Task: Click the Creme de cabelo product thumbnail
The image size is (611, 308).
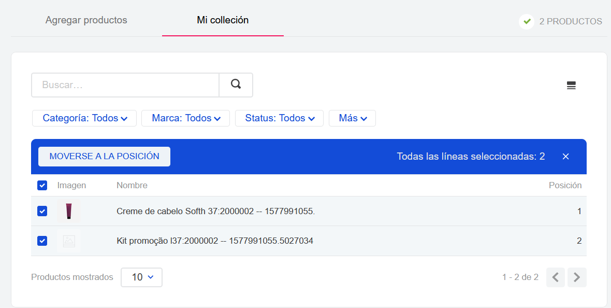Action: pos(69,212)
